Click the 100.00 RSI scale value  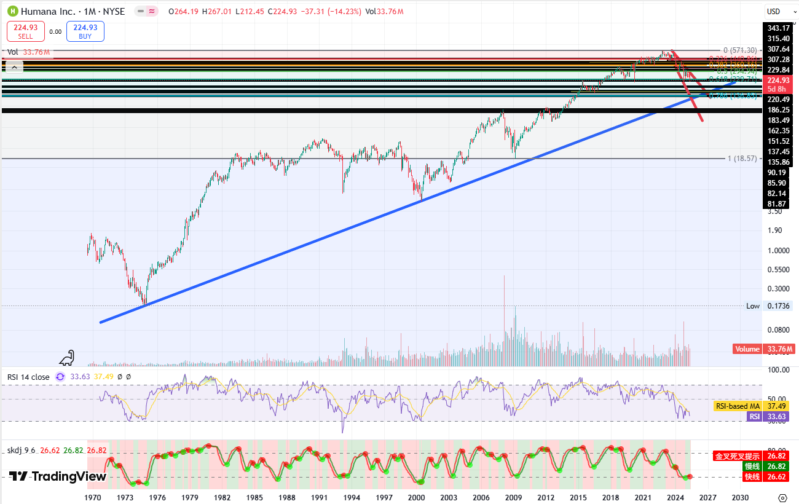(777, 370)
